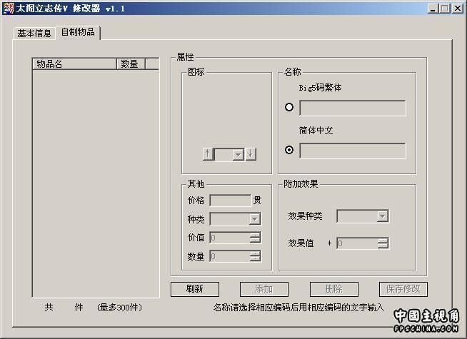467x339 pixels.
Task: Click the 效果值 spinner arrows
Action: point(383,243)
